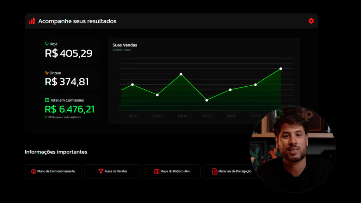361x203 pixels.
Task: Click the green cart icon next to Hoje
Action: point(47,44)
